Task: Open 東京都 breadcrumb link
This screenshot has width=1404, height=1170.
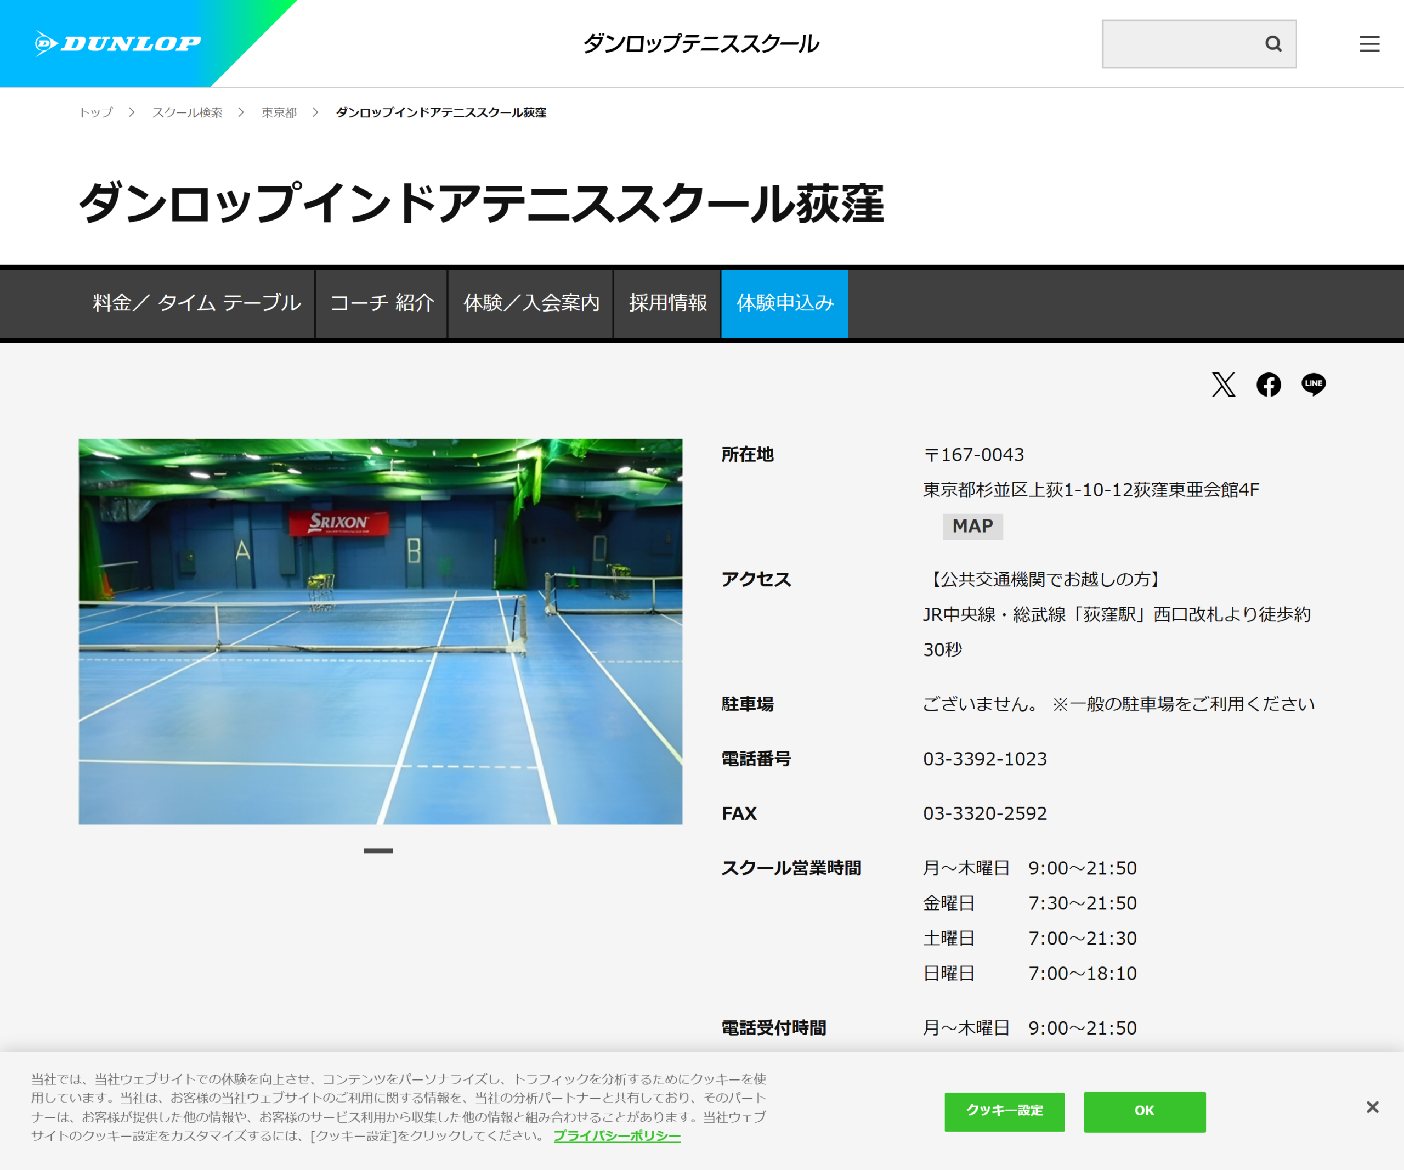Action: [279, 112]
